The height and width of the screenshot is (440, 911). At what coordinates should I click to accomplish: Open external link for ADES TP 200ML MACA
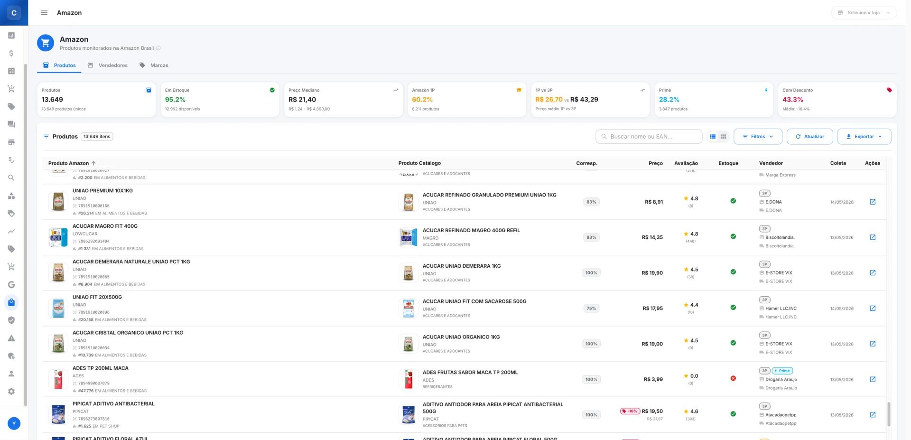coord(873,379)
